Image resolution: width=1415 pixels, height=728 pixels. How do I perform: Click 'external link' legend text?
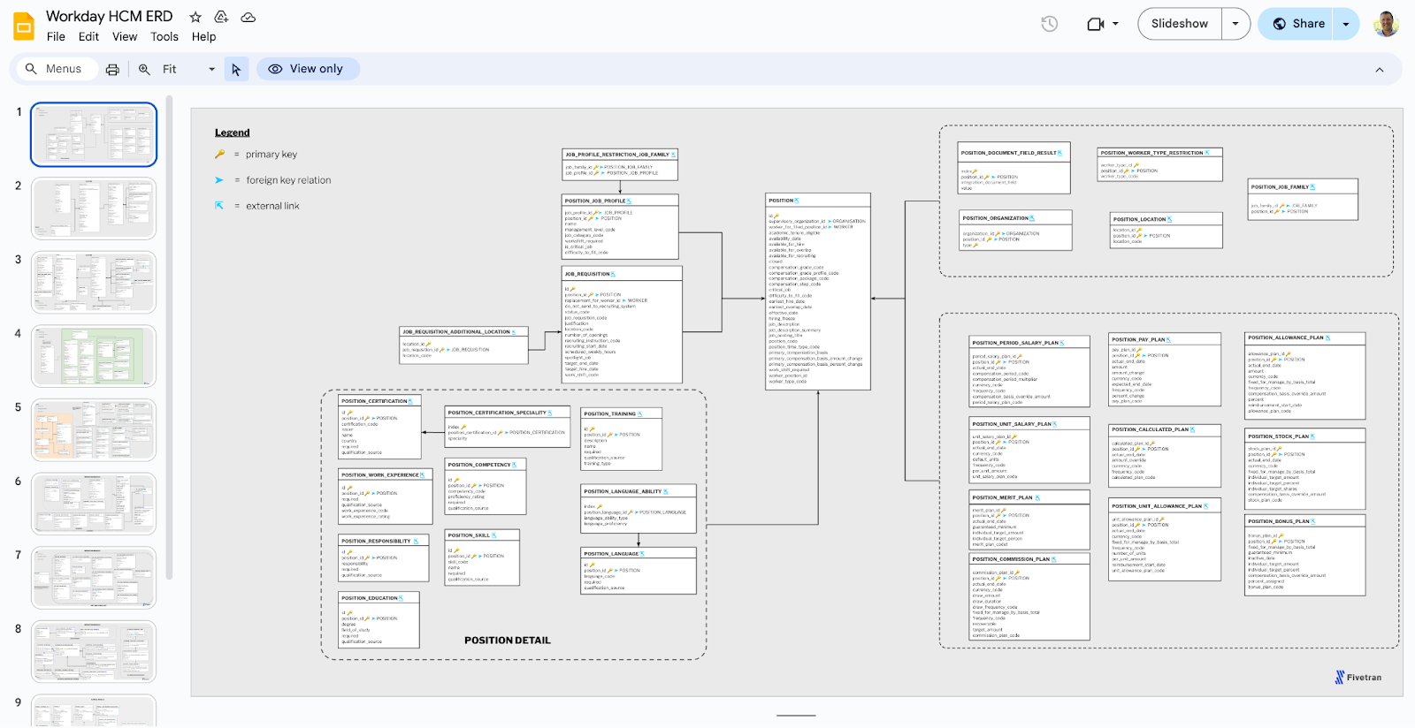click(x=272, y=206)
